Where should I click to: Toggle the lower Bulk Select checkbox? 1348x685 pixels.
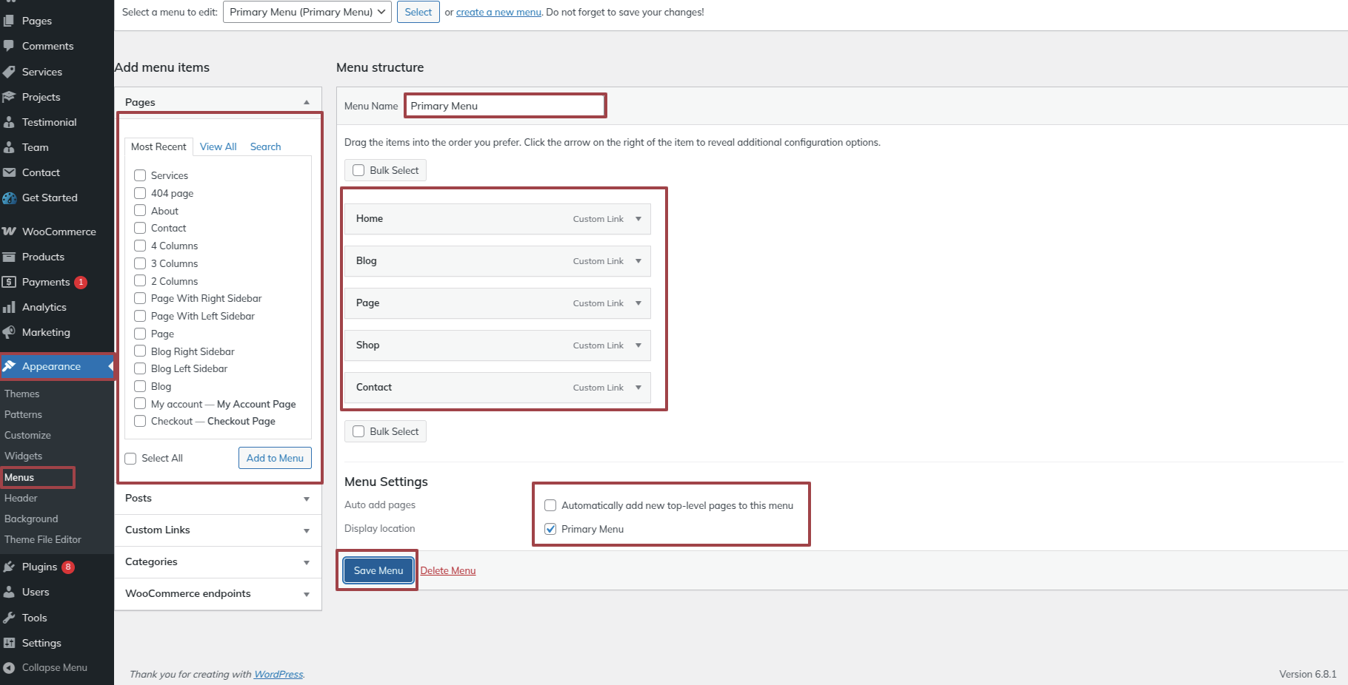pos(358,431)
